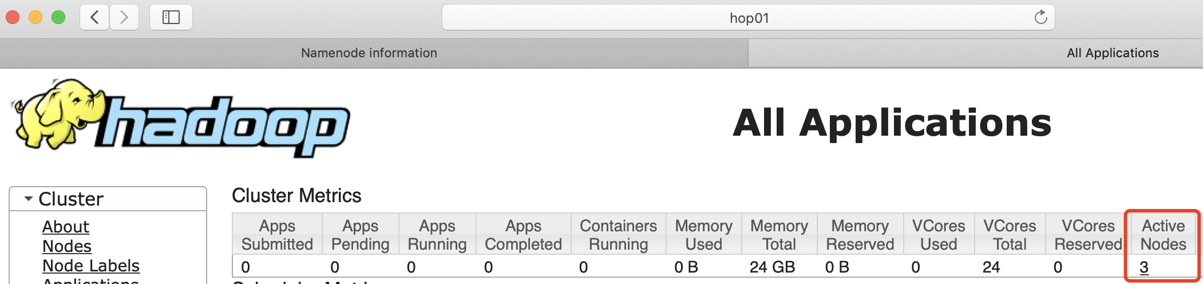Toggle the Safari sidebar button
The image size is (1203, 284).
pos(171,18)
